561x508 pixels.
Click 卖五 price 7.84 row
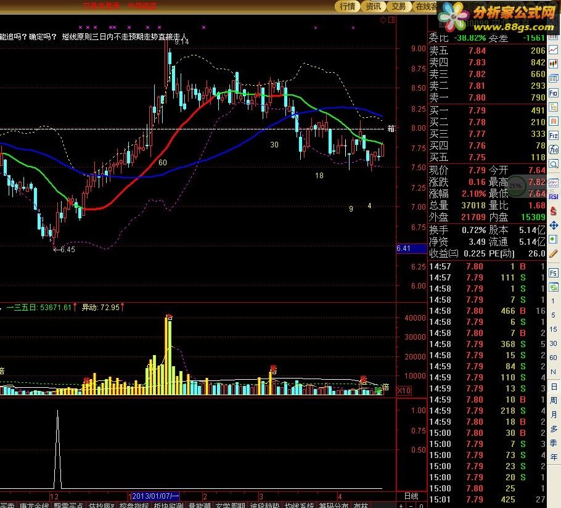(487, 51)
